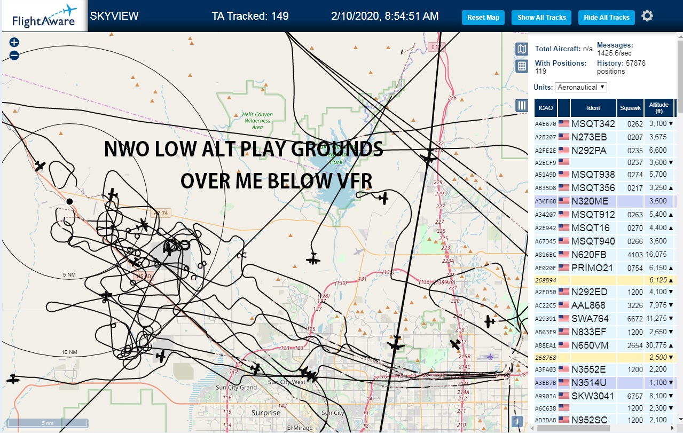
Task: Select highlighted N320ME row
Action: 605,201
